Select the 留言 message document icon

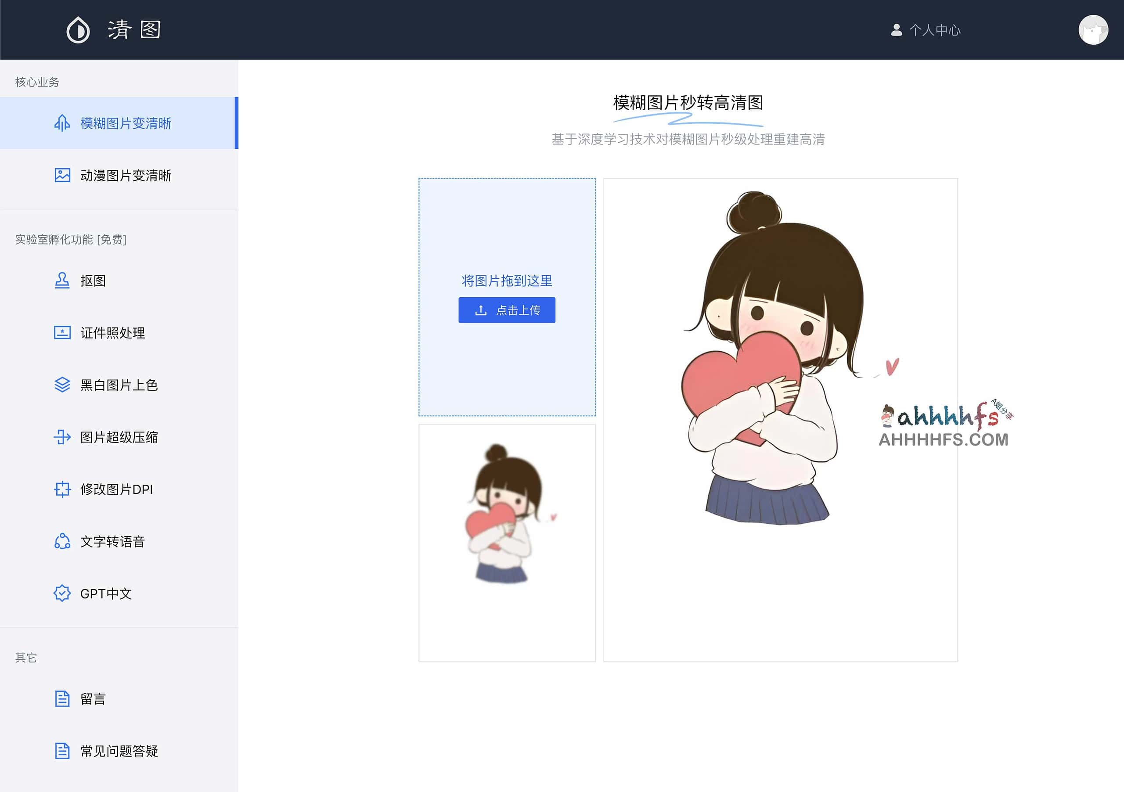point(61,699)
